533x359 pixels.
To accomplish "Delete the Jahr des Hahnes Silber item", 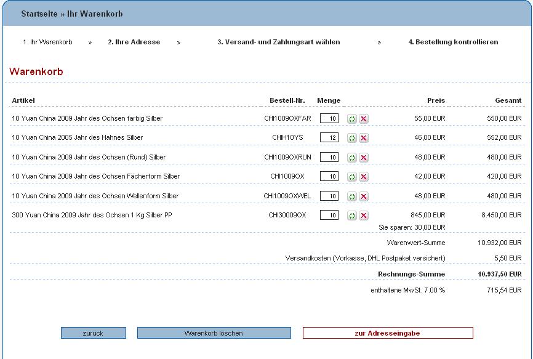I will pos(363,138).
